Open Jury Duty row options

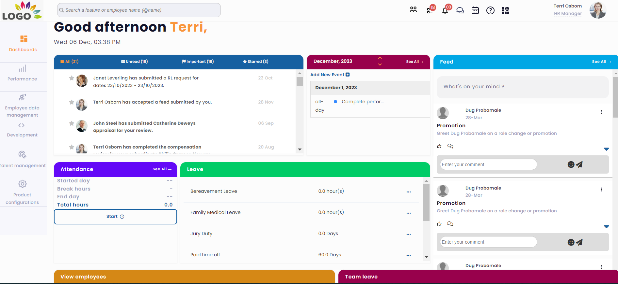[x=409, y=234]
